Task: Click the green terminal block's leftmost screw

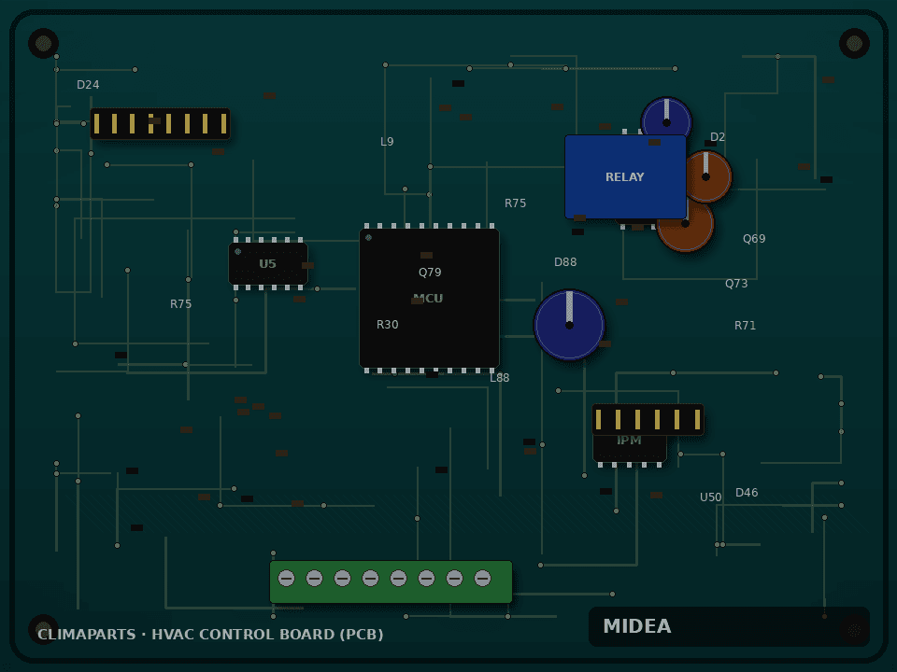Action: [x=286, y=579]
